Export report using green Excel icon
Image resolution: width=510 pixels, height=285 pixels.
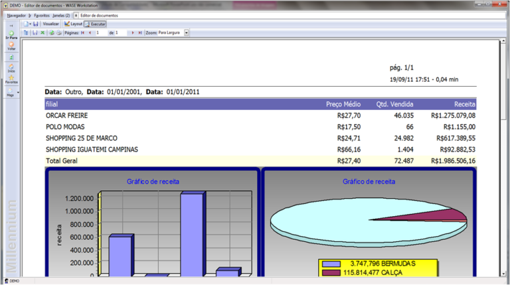(x=43, y=32)
